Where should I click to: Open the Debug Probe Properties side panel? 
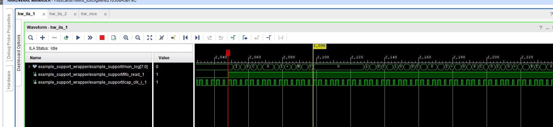9,37
